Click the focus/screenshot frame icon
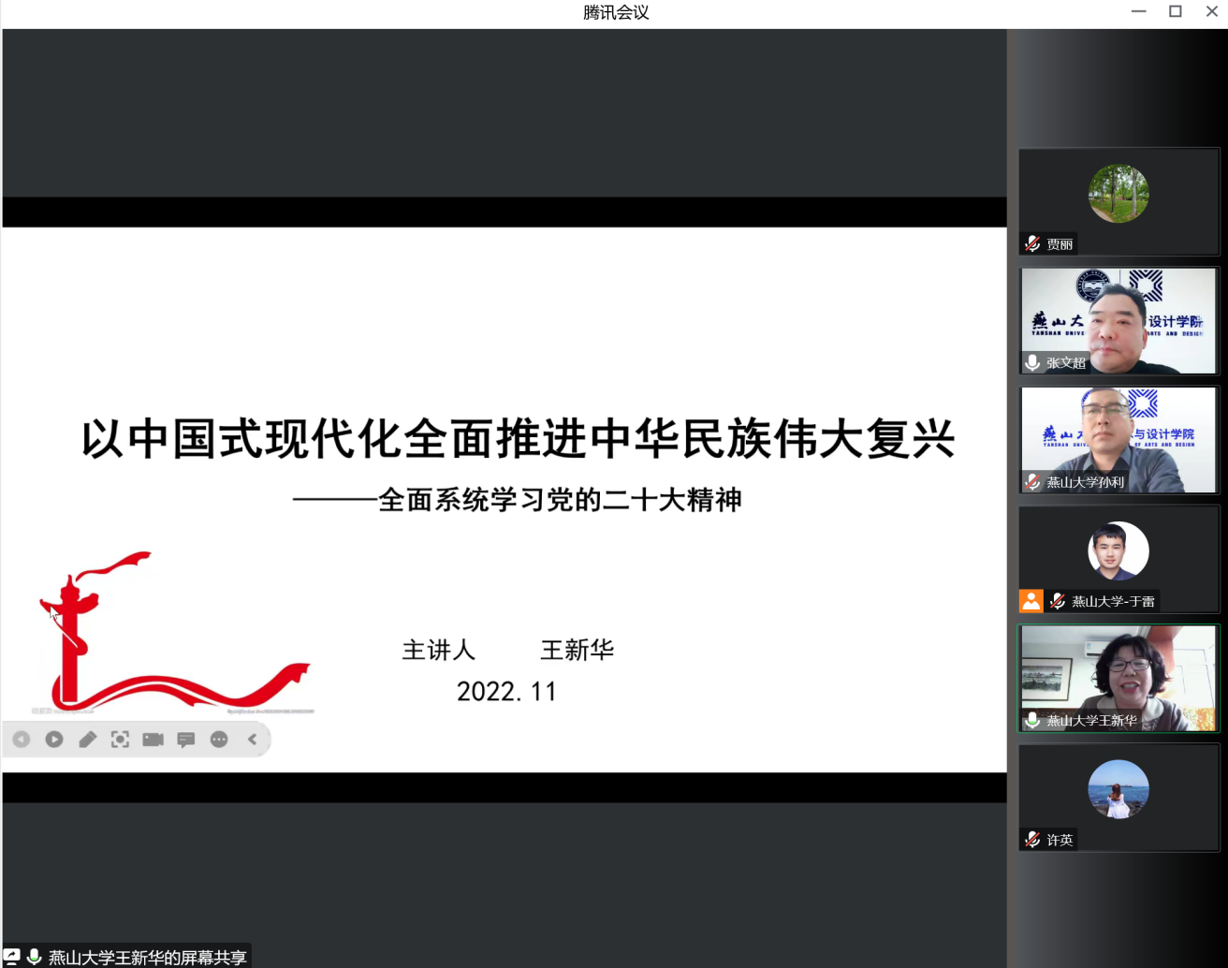 click(120, 740)
